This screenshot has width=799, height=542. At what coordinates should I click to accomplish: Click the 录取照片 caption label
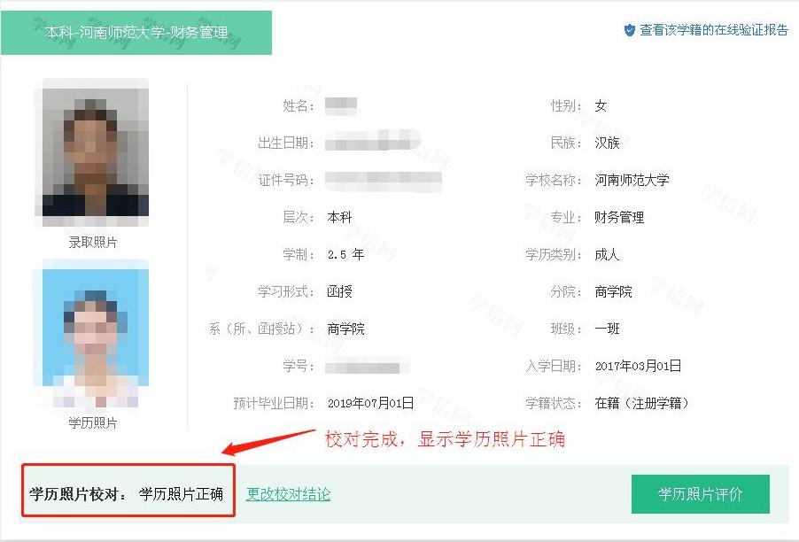[93, 243]
